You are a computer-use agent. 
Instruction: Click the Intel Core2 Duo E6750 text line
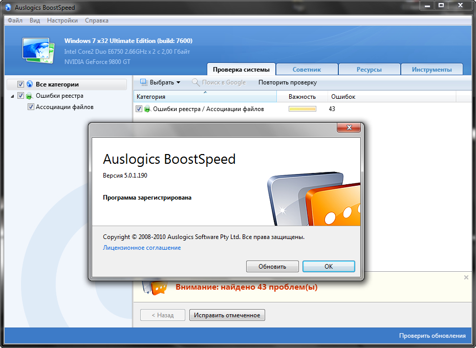(127, 51)
